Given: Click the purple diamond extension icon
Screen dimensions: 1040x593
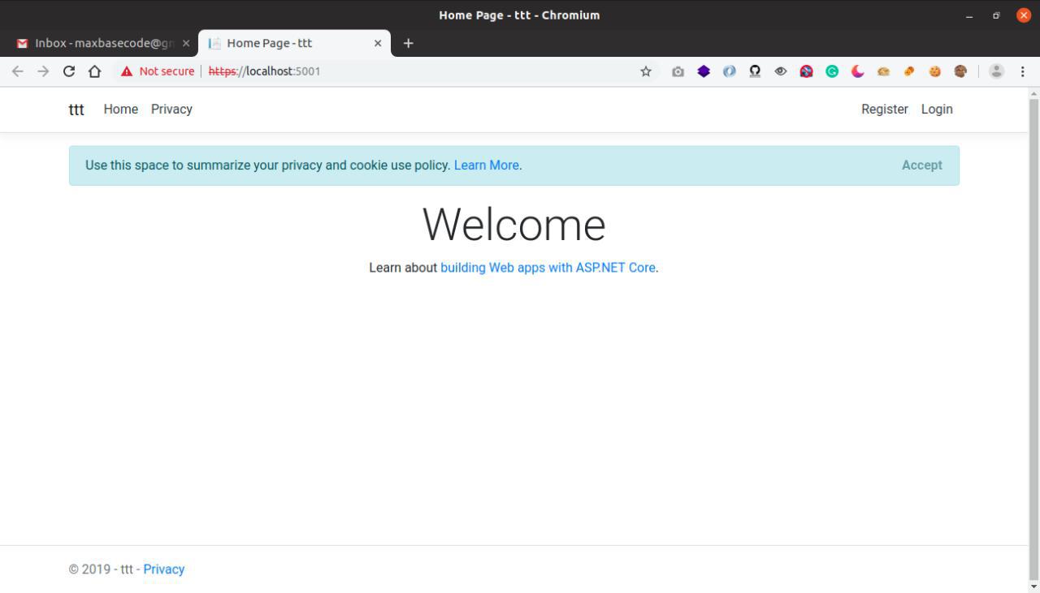Looking at the screenshot, I should pos(704,71).
